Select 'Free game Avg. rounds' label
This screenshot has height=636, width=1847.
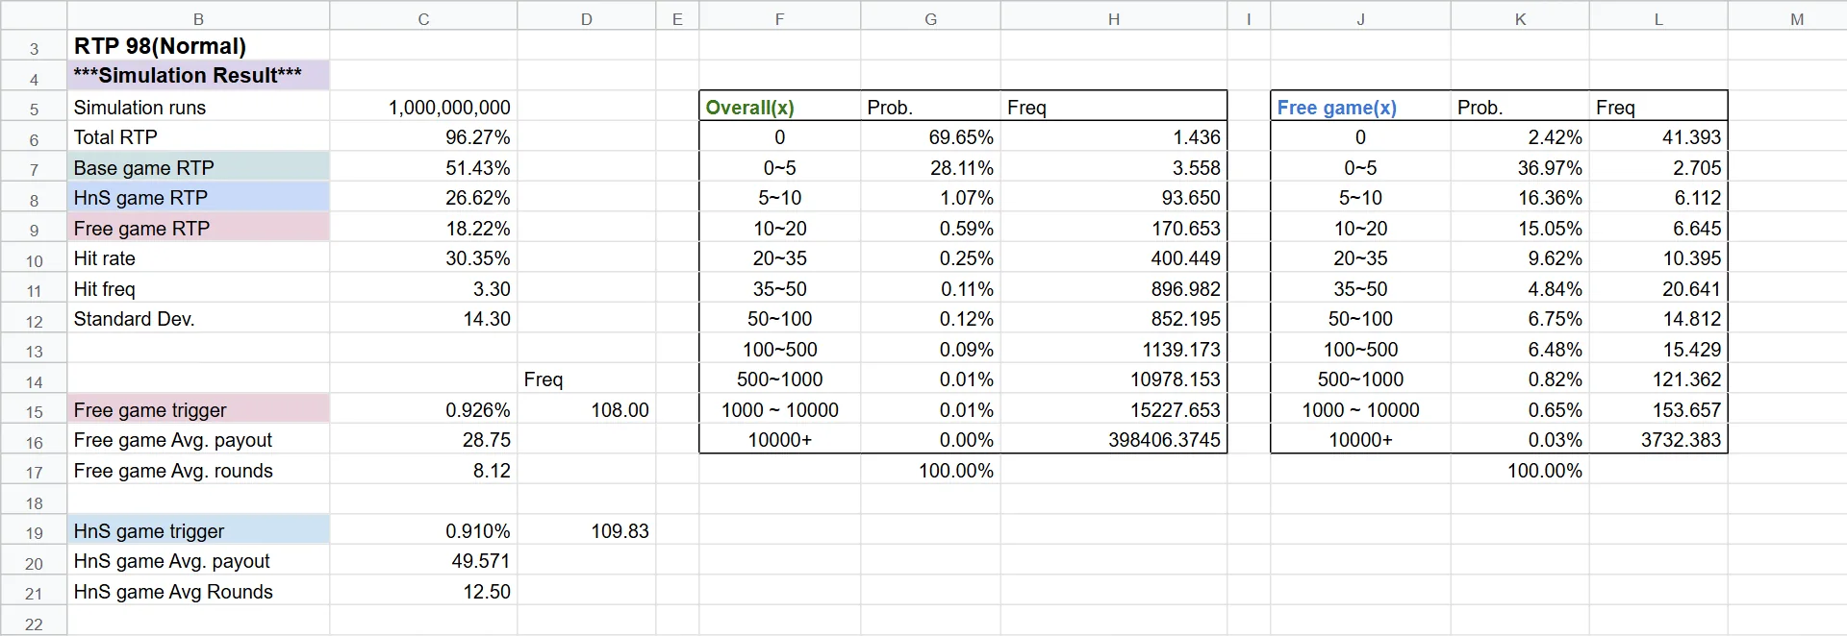click(198, 471)
